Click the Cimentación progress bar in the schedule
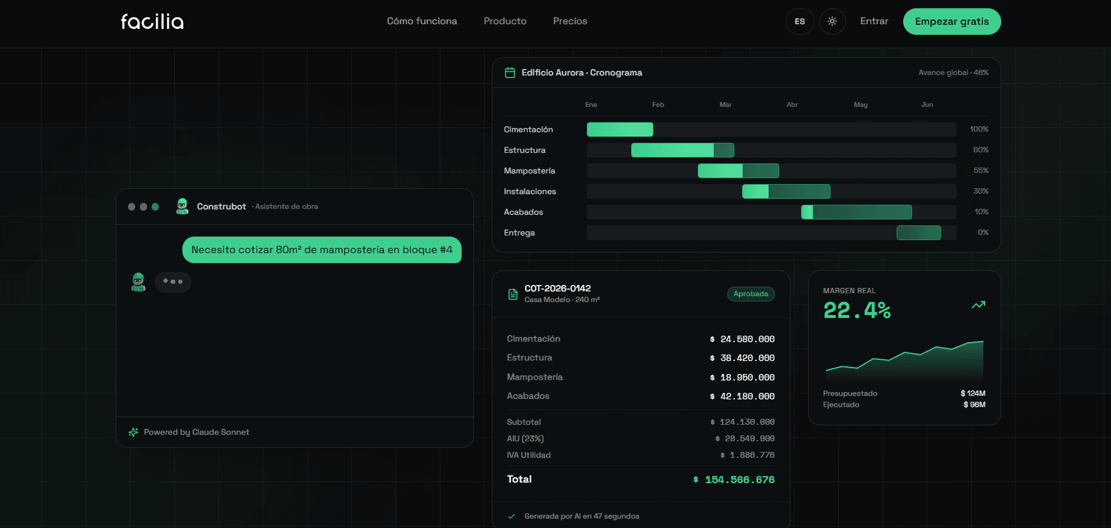 coord(620,130)
